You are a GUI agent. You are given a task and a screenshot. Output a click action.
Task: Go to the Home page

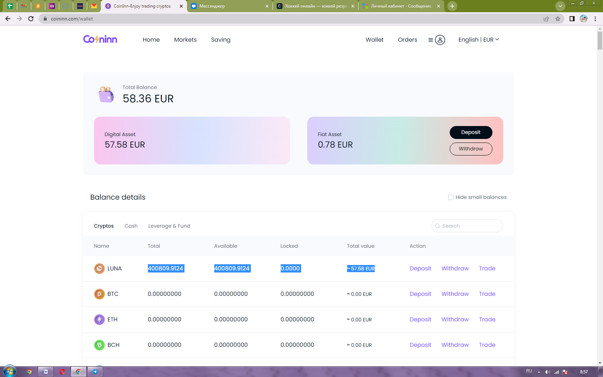(151, 40)
